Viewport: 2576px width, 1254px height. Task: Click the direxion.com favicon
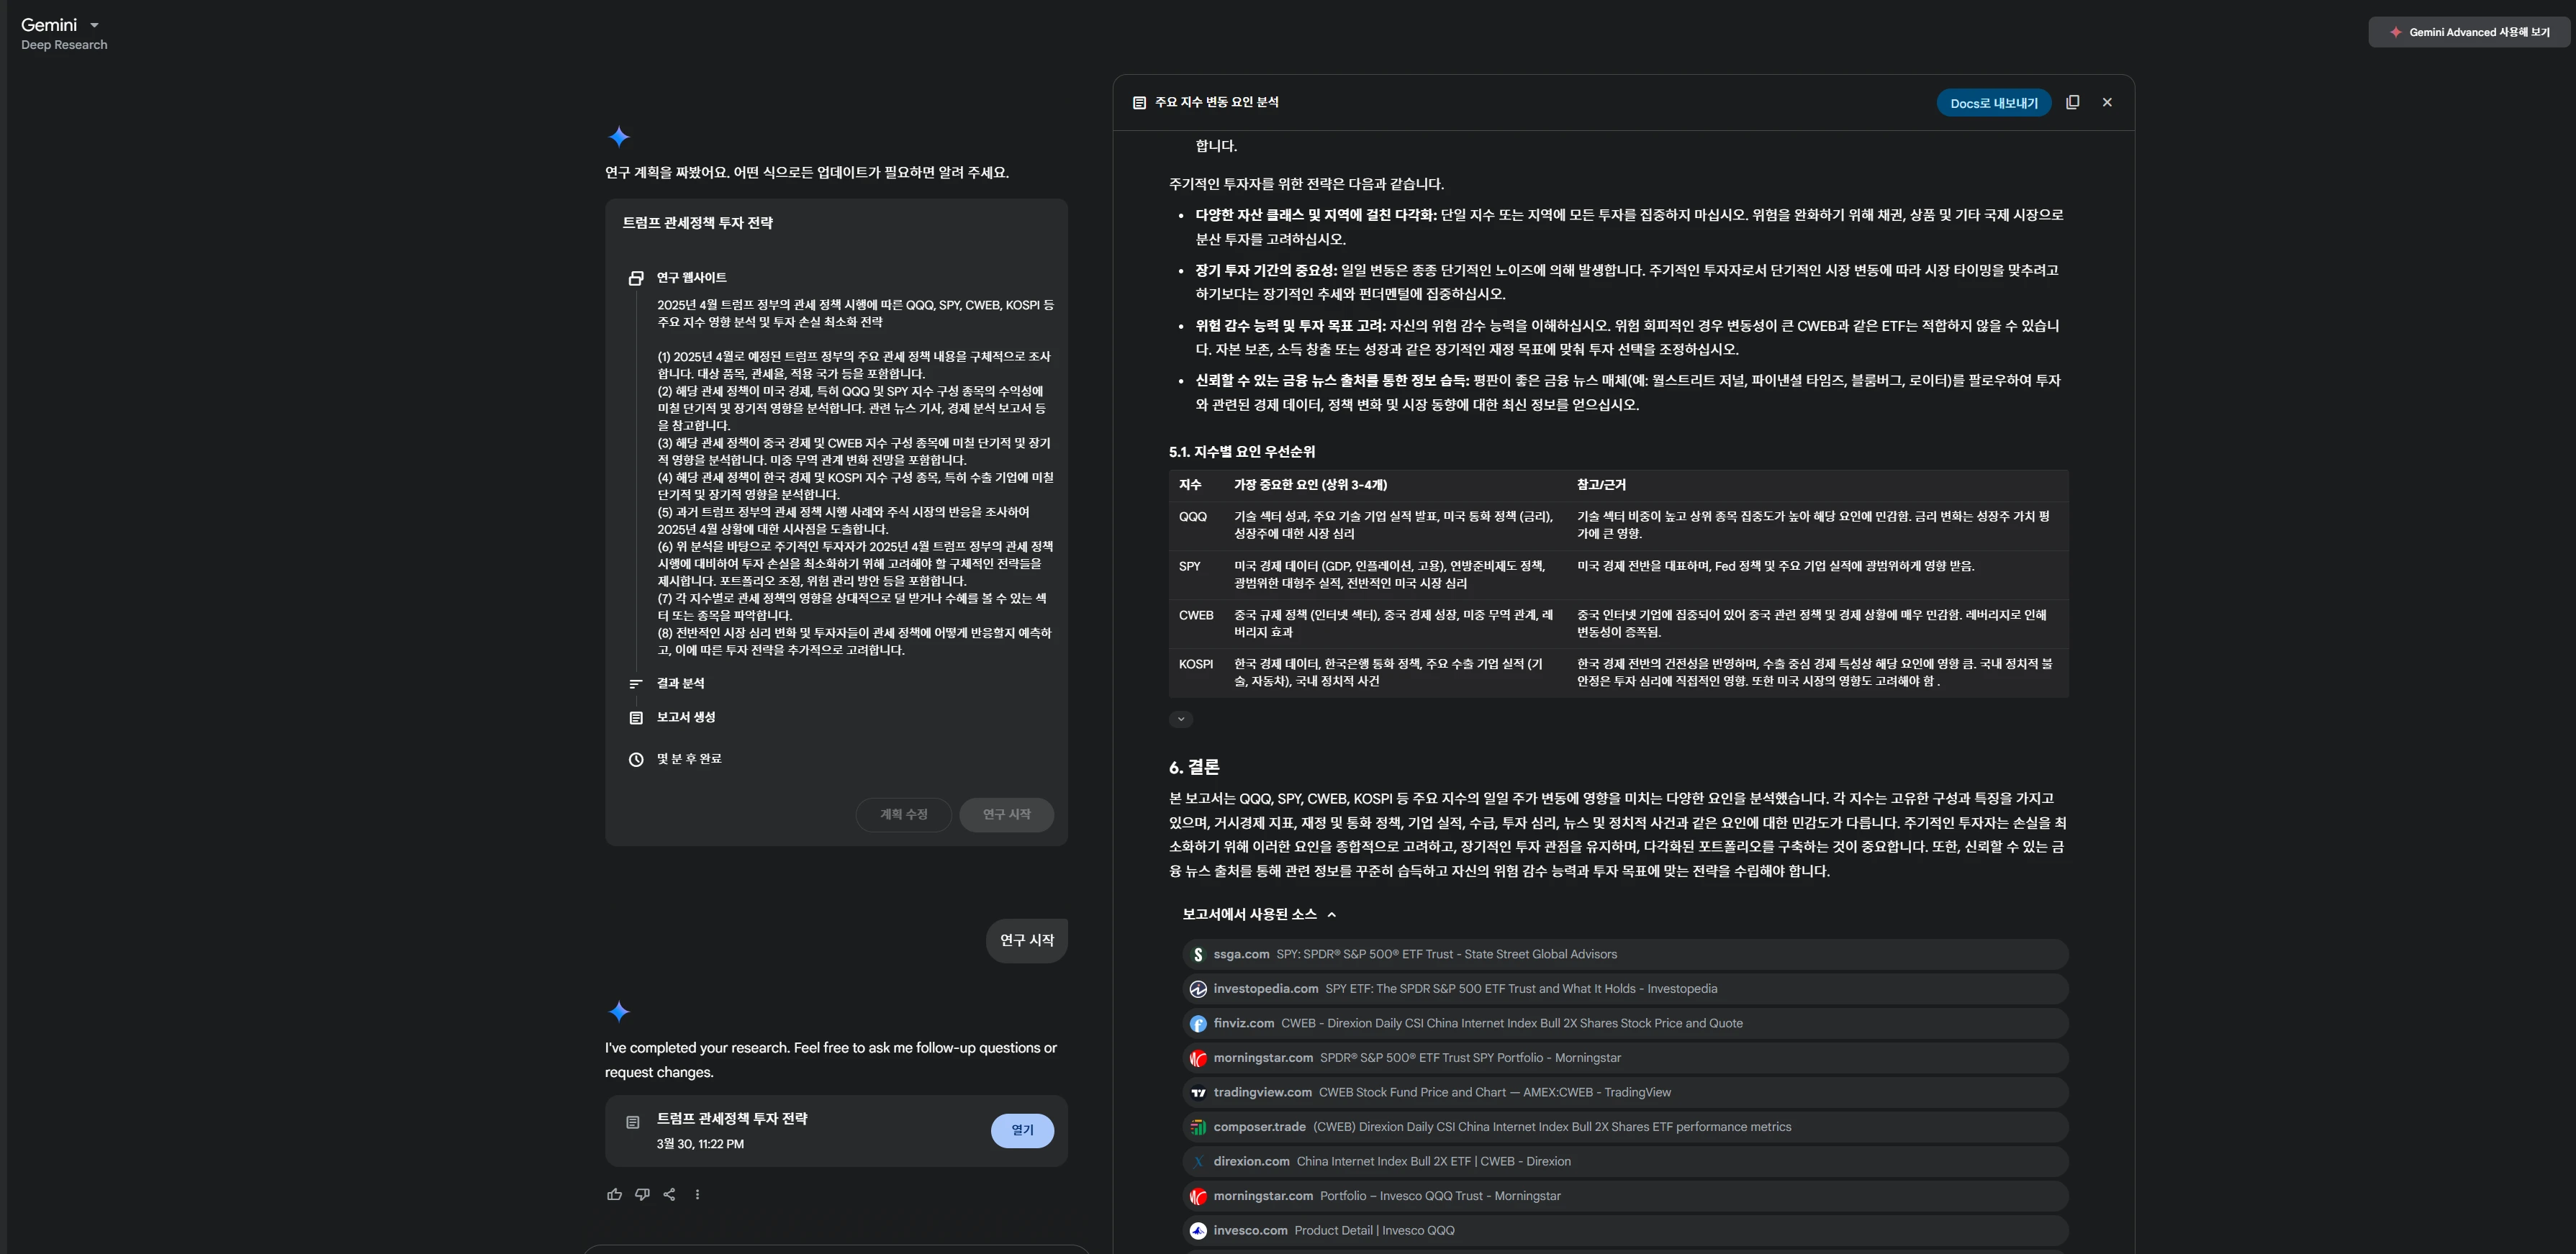[1198, 1162]
